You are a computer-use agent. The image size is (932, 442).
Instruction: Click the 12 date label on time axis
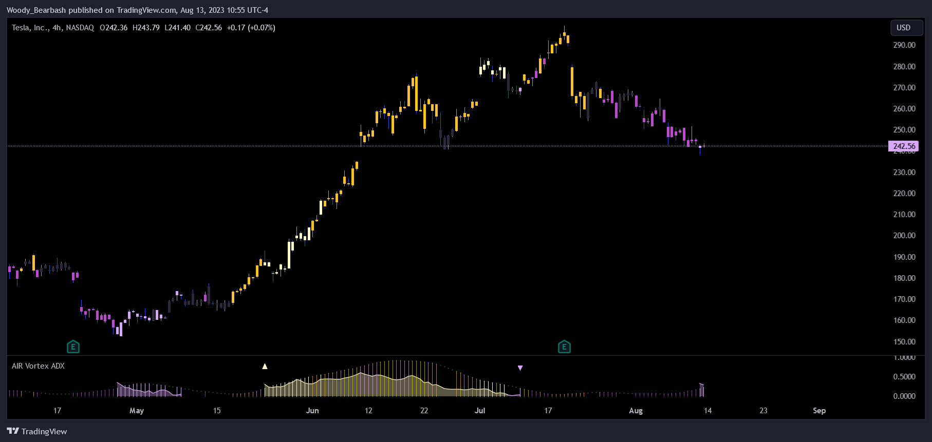coord(368,411)
